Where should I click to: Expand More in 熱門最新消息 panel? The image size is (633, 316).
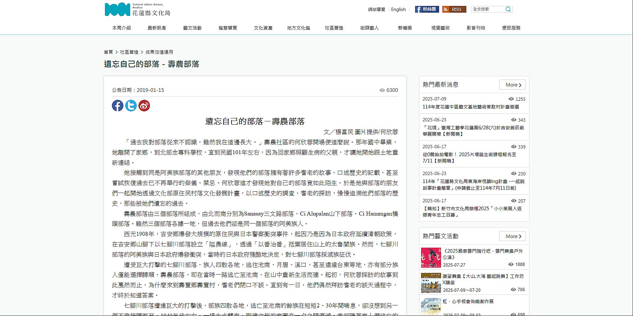[512, 85]
